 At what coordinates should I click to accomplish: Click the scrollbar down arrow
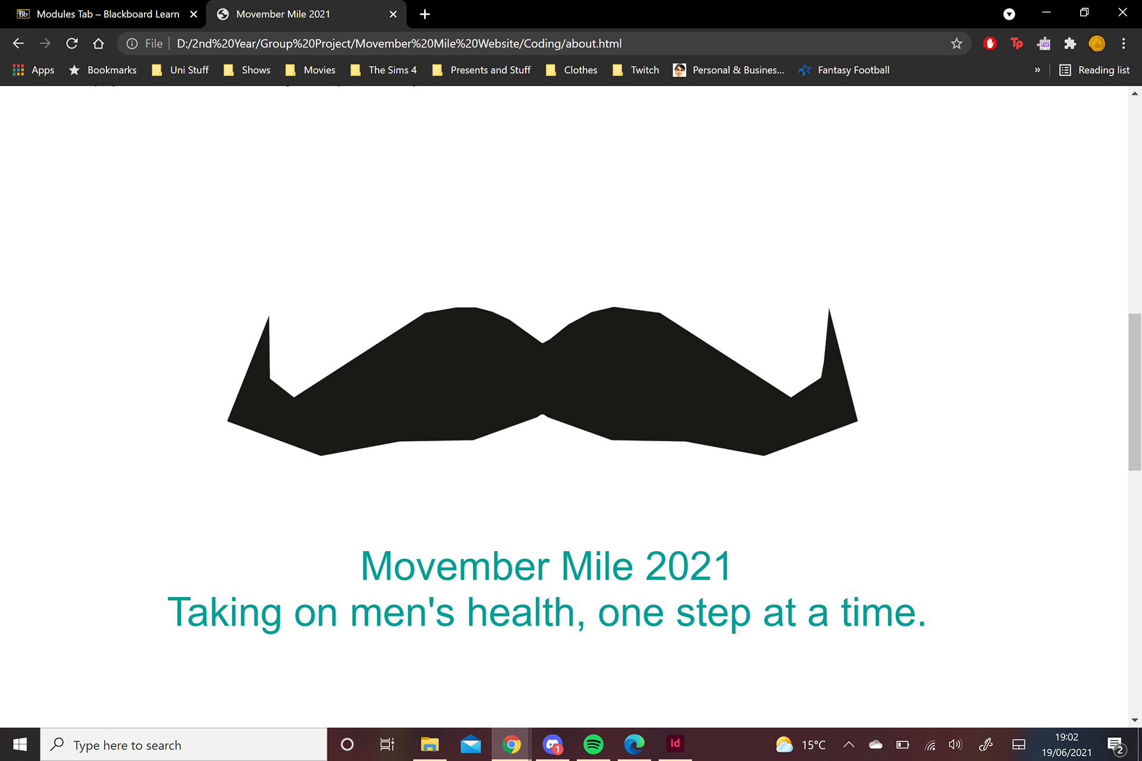[x=1135, y=719]
